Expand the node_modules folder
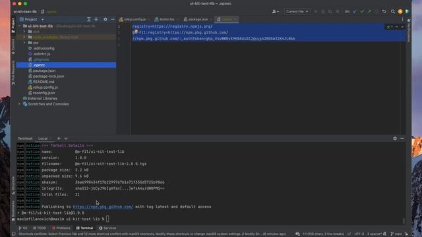Screen dimensions: 422x237 (24, 37)
